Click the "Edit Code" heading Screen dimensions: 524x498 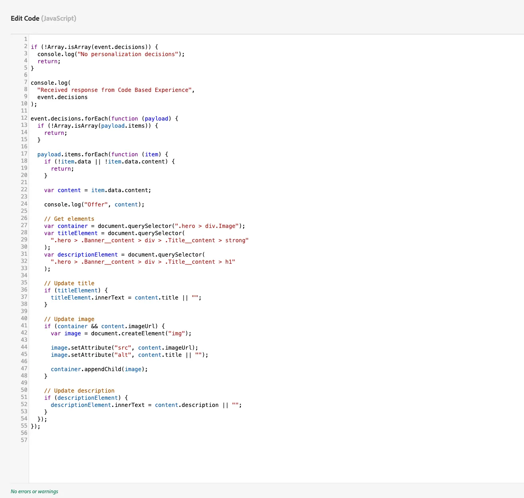(25, 18)
